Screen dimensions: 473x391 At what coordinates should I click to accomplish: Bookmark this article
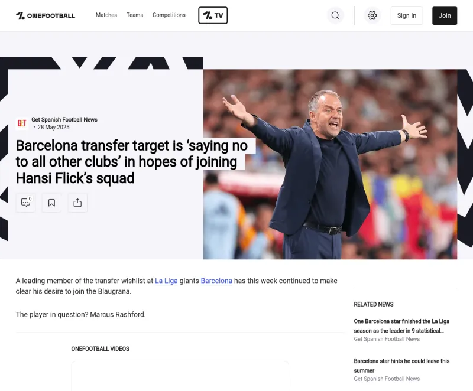(51, 203)
